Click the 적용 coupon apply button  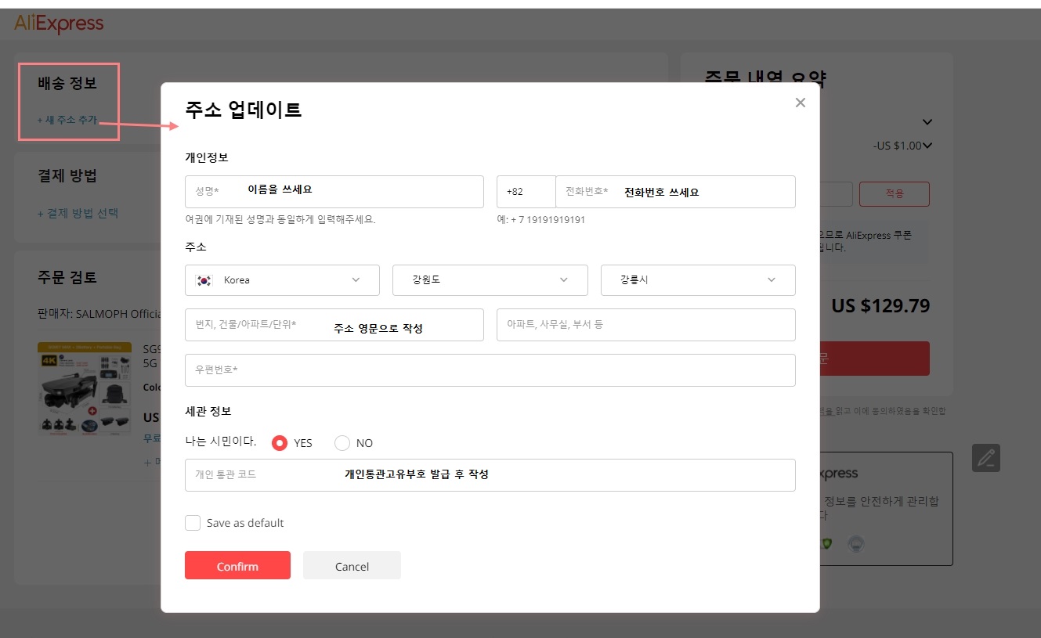click(x=894, y=193)
